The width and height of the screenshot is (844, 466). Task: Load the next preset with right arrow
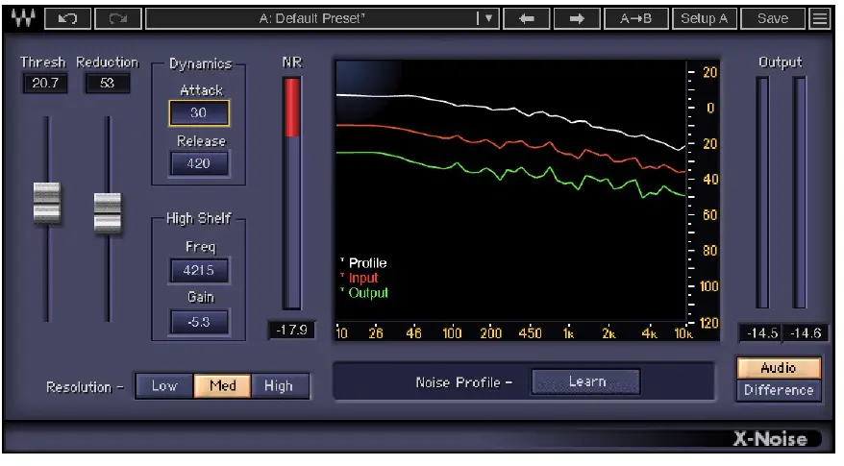(x=577, y=18)
